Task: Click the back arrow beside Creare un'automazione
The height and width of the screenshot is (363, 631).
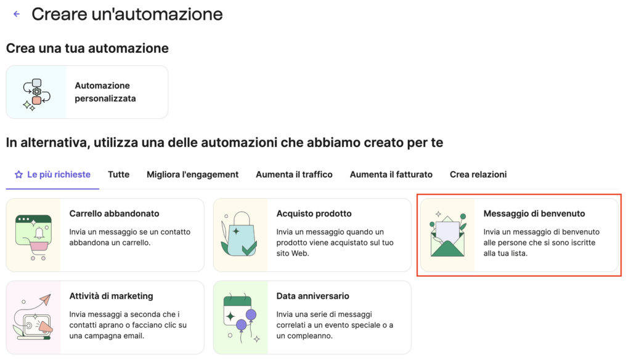Action: tap(17, 14)
